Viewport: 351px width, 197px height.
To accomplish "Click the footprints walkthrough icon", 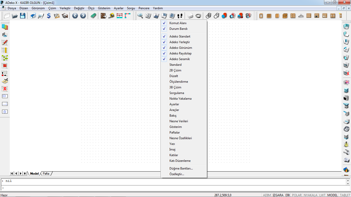I will (180, 16).
